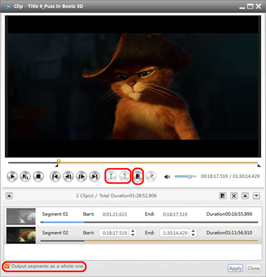Click the right end trim marker on the timeline
266x277 pixels.
click(259, 165)
